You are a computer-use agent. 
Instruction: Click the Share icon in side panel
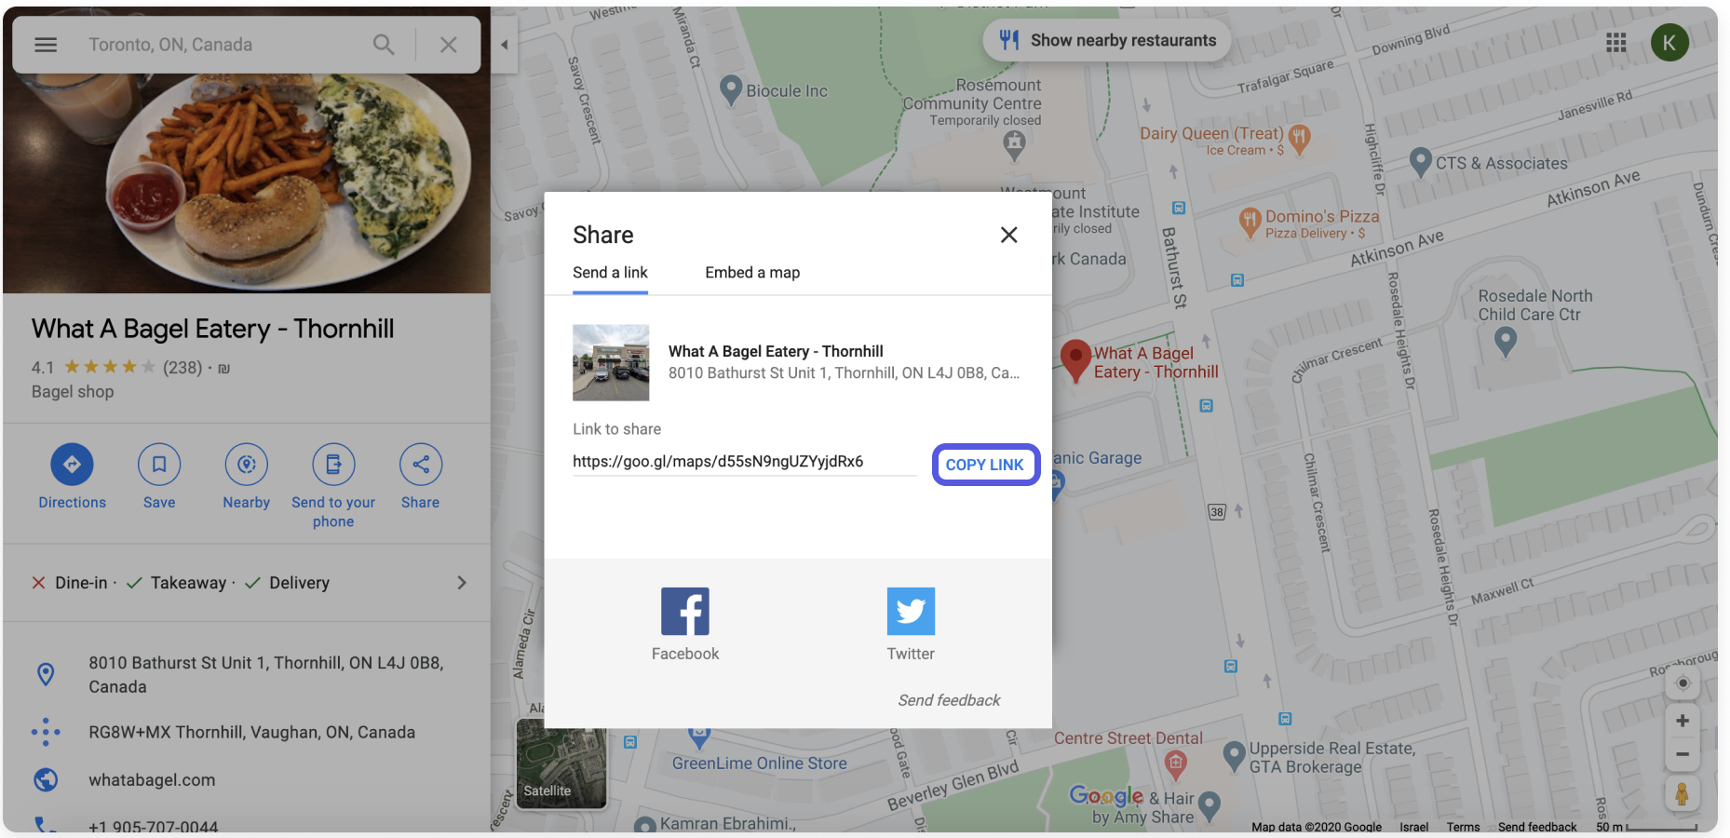click(421, 464)
